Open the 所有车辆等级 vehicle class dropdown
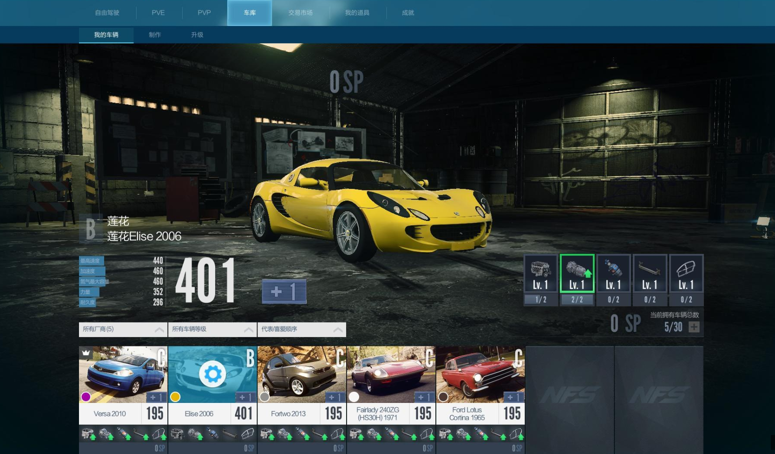This screenshot has width=775, height=454. [x=212, y=329]
